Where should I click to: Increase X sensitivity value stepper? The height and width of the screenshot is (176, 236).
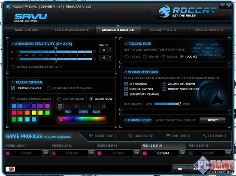pyautogui.click(x=110, y=49)
